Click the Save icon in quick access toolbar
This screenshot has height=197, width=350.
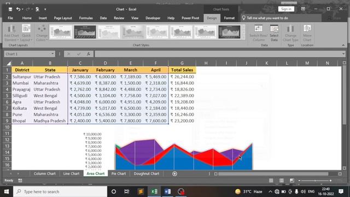coord(10,9)
